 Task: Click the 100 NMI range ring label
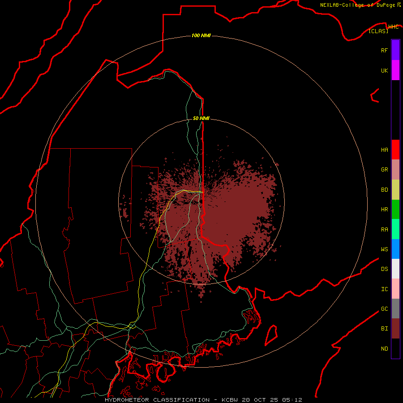click(x=201, y=35)
